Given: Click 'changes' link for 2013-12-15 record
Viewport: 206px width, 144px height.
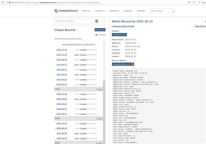Looking at the screenshot, I should (83, 124).
